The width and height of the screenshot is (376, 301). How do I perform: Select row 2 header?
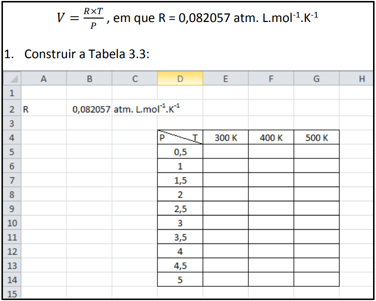(x=11, y=109)
